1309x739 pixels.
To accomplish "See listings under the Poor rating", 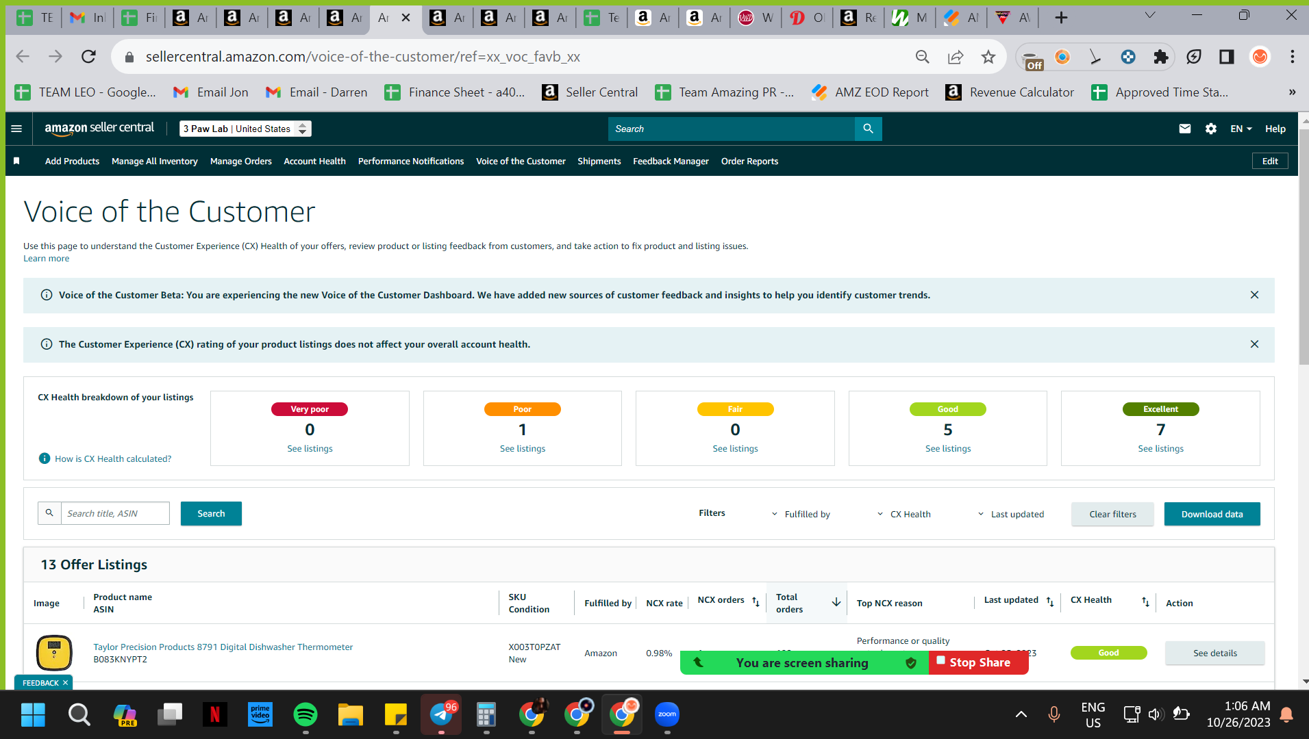I will [x=523, y=448].
